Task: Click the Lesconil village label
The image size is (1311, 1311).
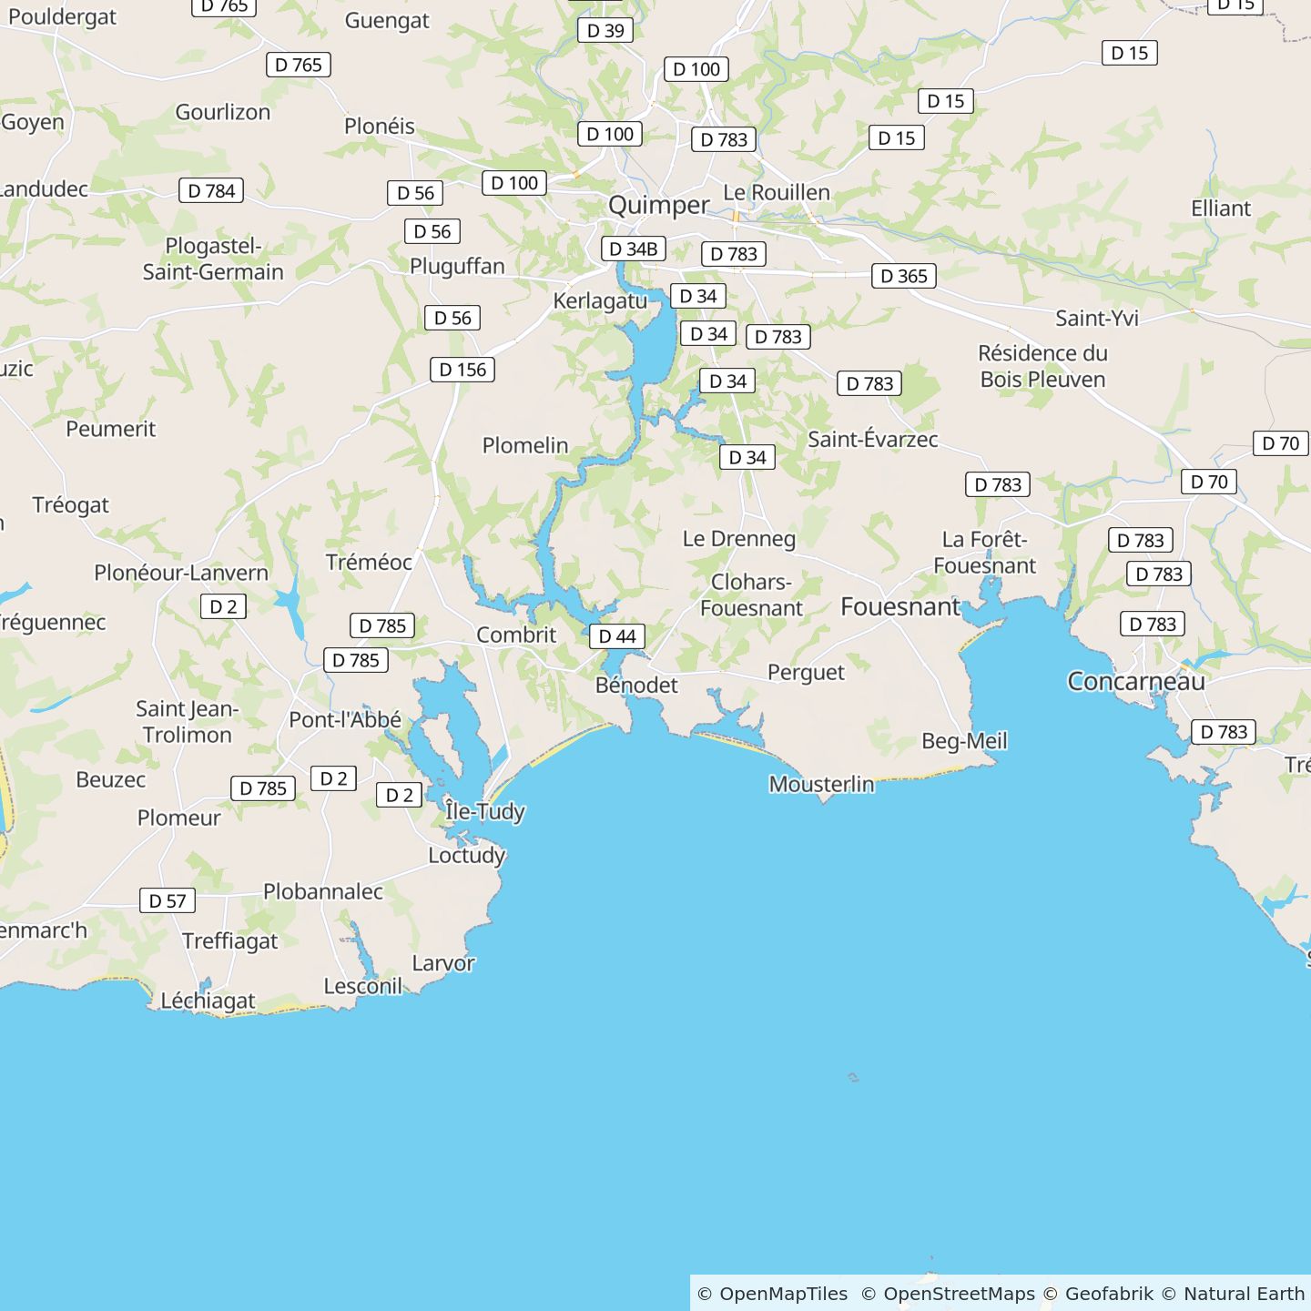Action: point(362,986)
